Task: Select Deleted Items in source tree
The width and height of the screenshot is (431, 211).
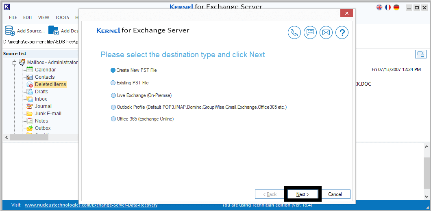Action: [50, 84]
